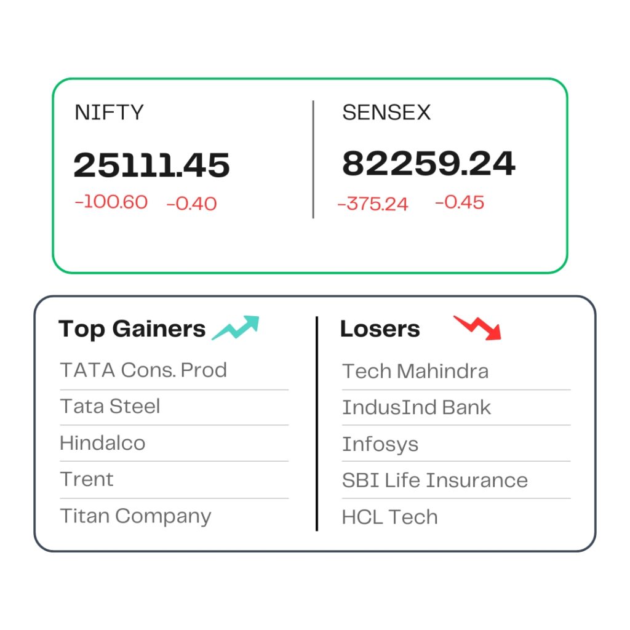Click the NIFTY value 25111.45

pyautogui.click(x=151, y=165)
